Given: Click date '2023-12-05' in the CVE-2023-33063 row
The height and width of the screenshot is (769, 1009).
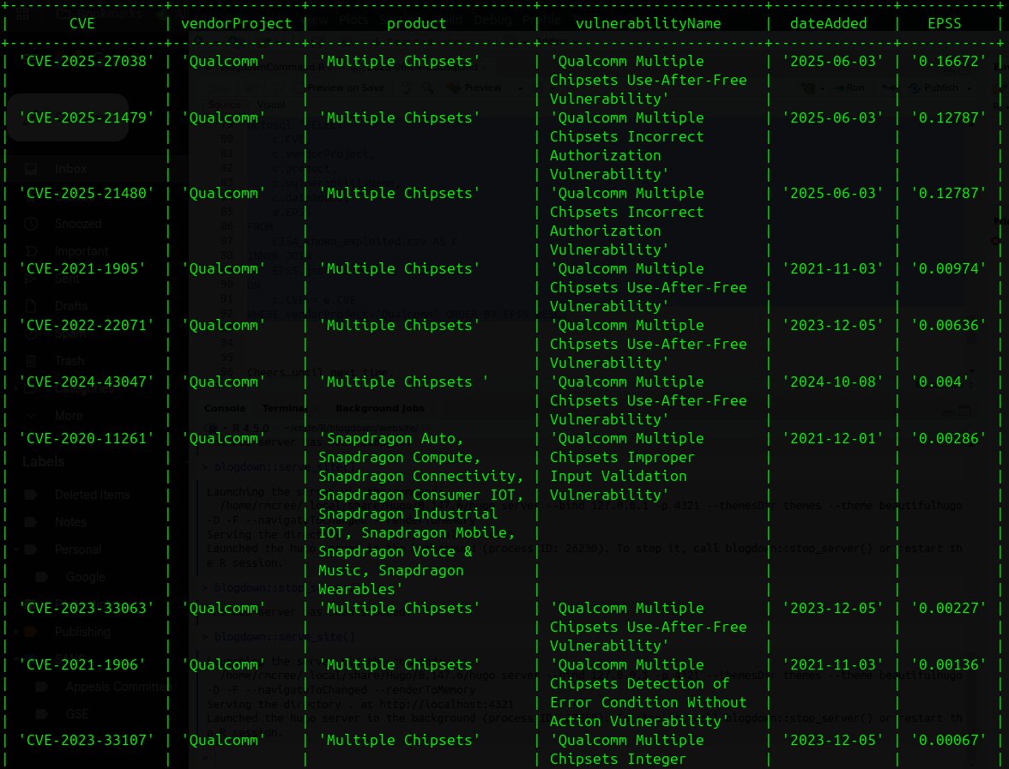Looking at the screenshot, I should coord(832,609).
